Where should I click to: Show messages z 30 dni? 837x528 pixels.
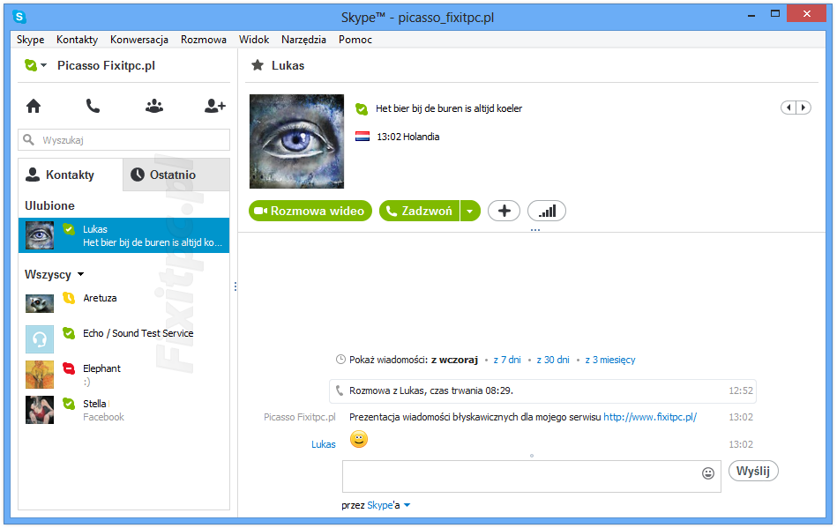pyautogui.click(x=553, y=360)
